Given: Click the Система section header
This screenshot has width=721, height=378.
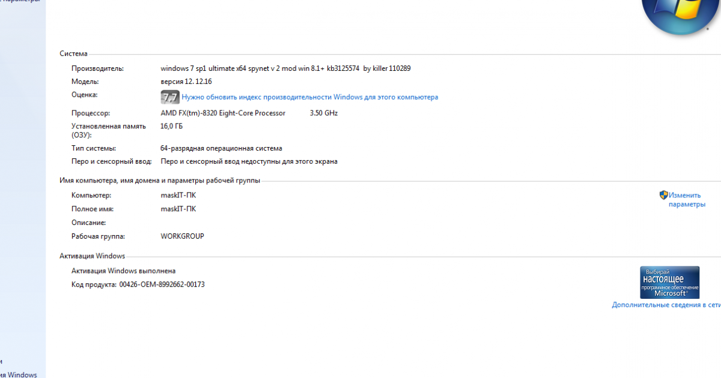Looking at the screenshot, I should click(x=73, y=54).
